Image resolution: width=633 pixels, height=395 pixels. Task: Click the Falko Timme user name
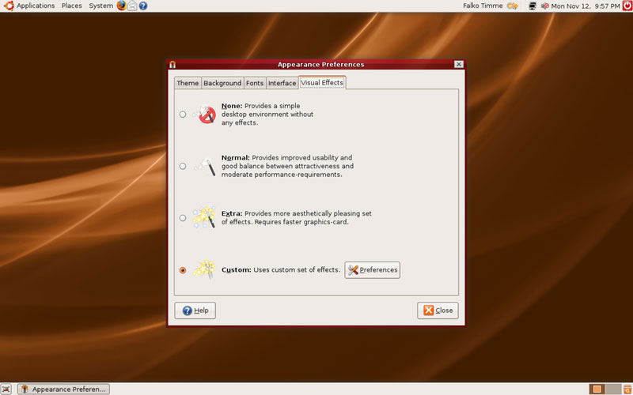tap(483, 6)
